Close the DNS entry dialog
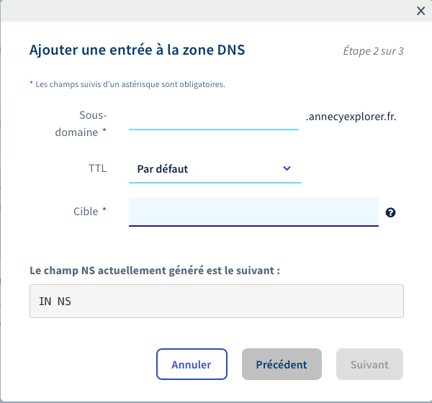432x403 pixels. click(421, 11)
